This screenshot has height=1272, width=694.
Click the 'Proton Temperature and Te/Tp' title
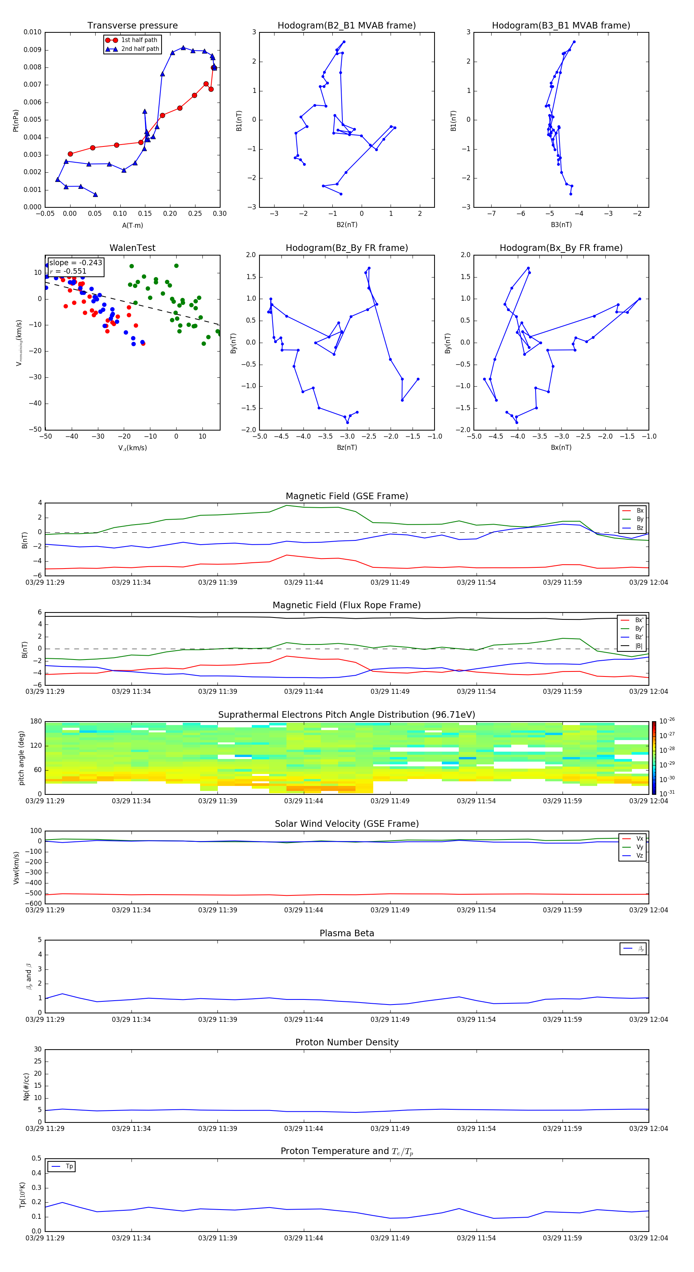(x=347, y=1151)
